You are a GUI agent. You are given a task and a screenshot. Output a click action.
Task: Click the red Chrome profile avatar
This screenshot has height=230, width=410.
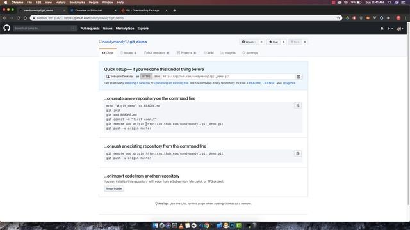(398, 18)
